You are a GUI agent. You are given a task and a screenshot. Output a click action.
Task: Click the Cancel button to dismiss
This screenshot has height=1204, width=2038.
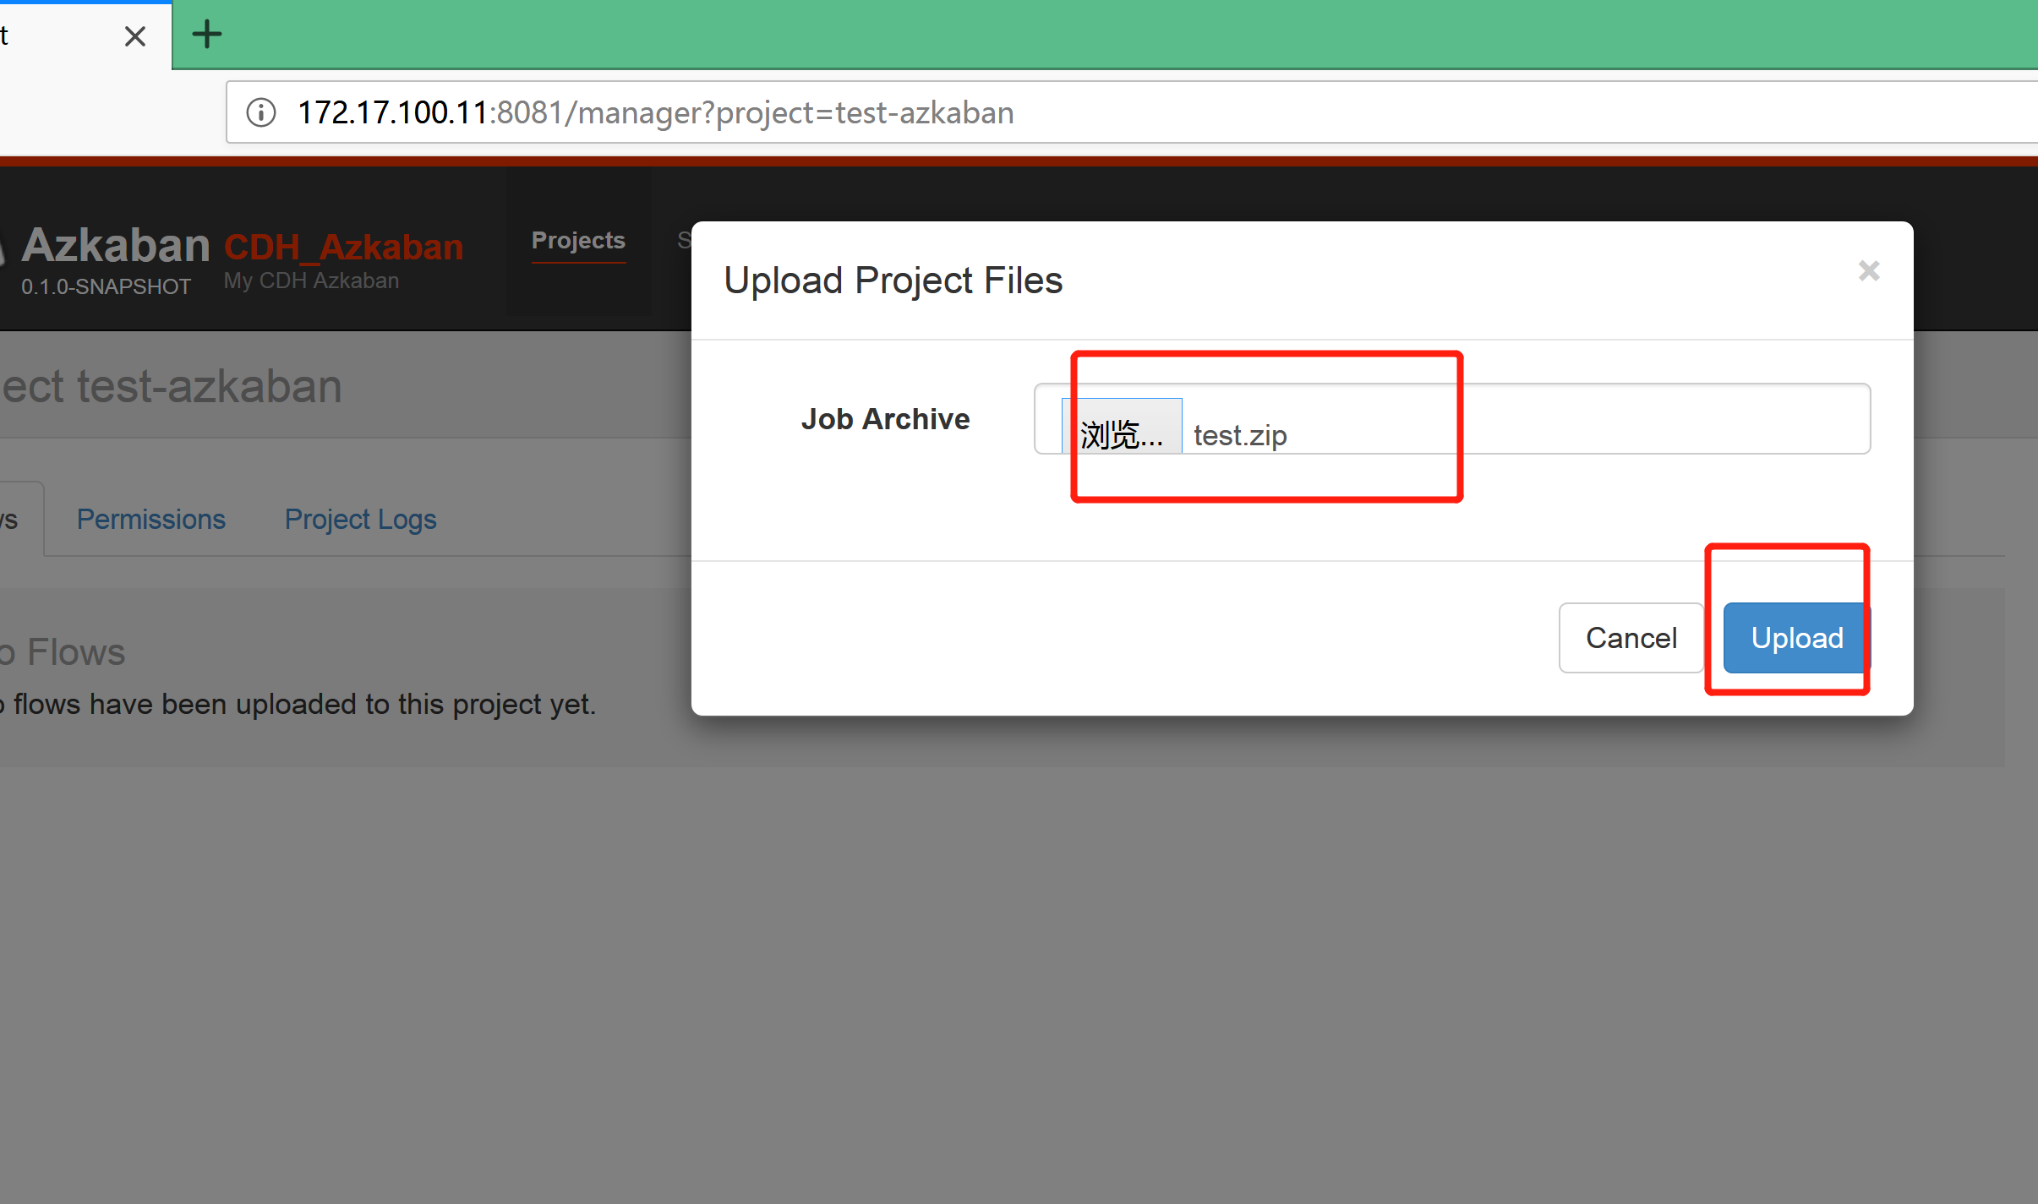click(1631, 636)
